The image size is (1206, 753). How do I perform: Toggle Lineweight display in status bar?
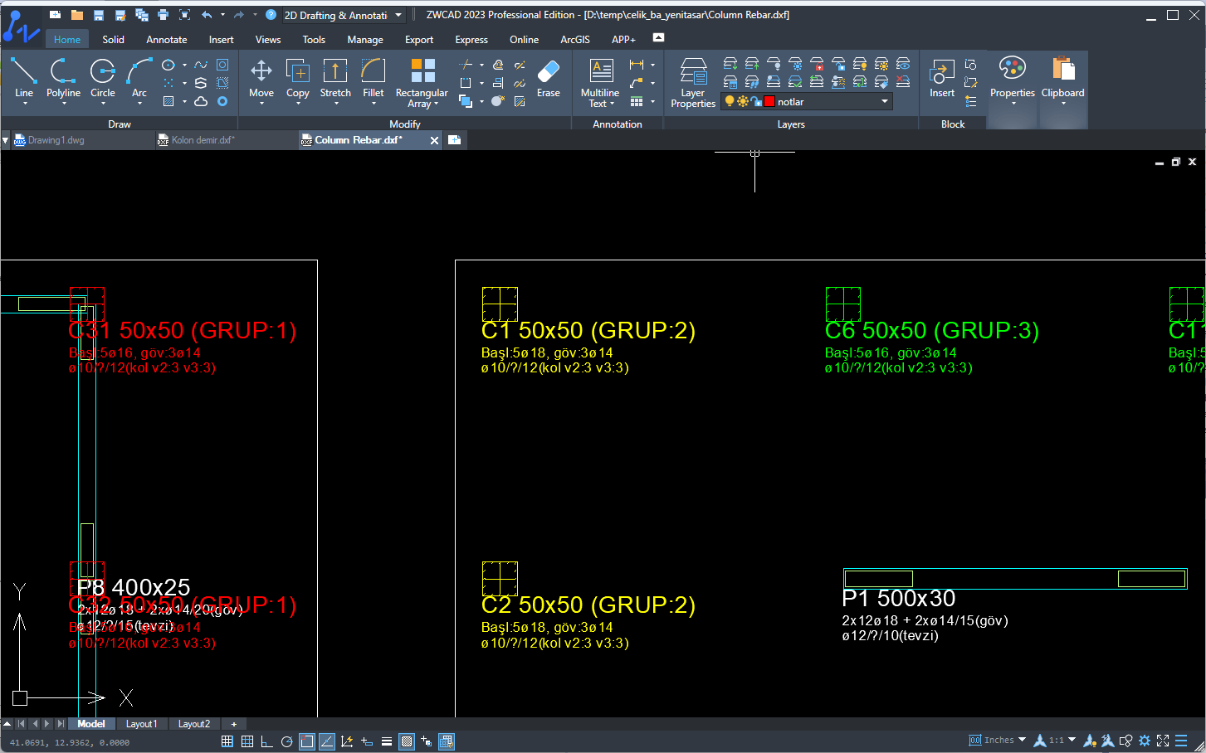[387, 741]
